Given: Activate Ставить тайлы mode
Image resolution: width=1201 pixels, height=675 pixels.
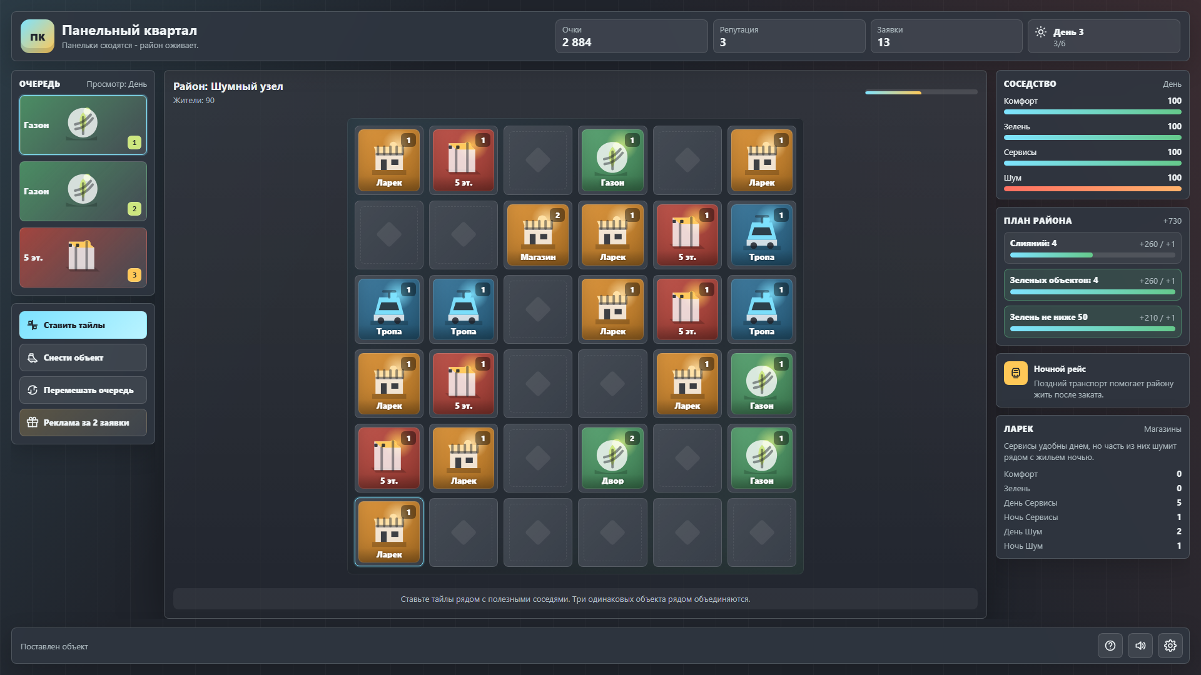Looking at the screenshot, I should [x=83, y=325].
